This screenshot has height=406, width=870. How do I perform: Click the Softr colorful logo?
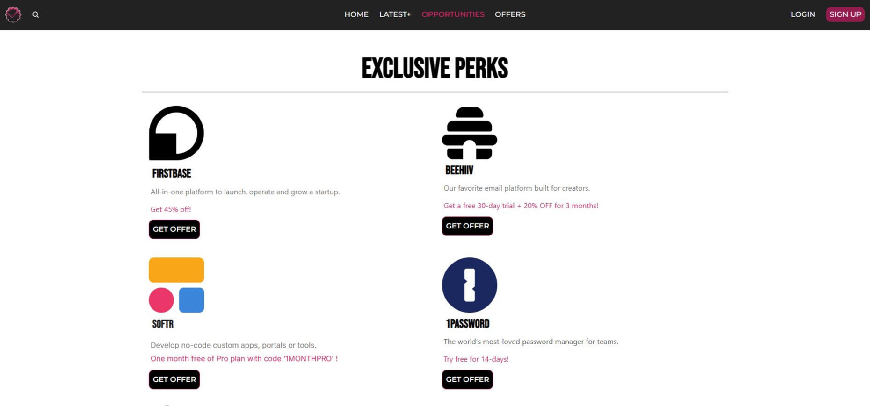coord(176,285)
